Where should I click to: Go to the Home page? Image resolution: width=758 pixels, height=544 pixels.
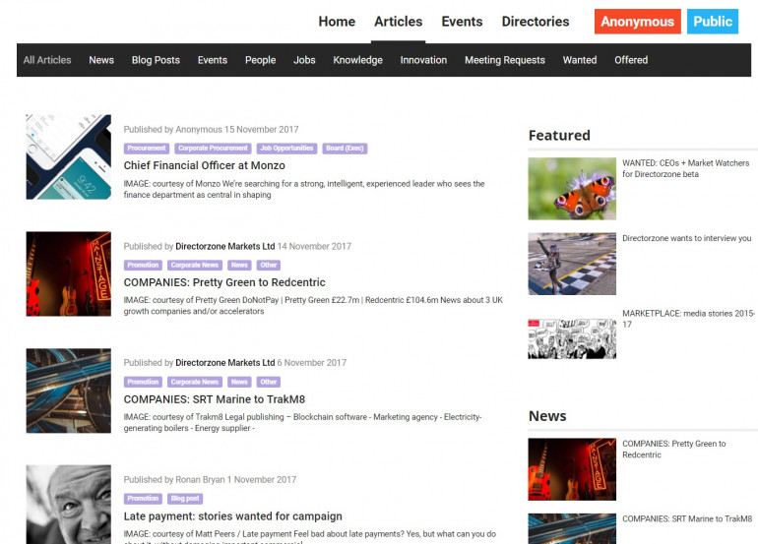pos(337,22)
